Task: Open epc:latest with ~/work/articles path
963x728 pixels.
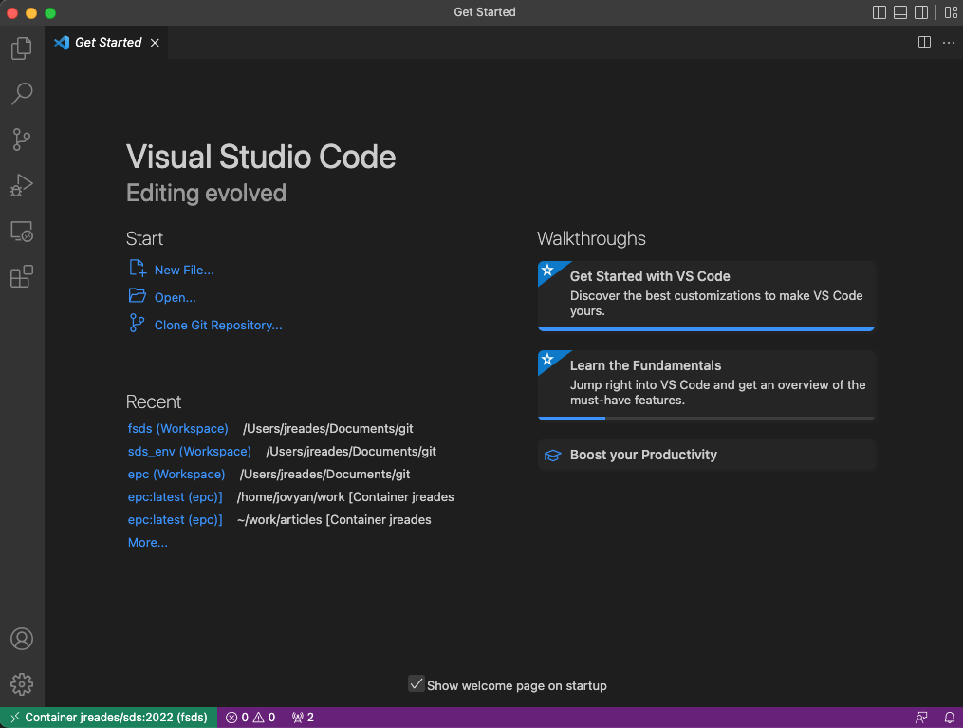Action: 175,519
